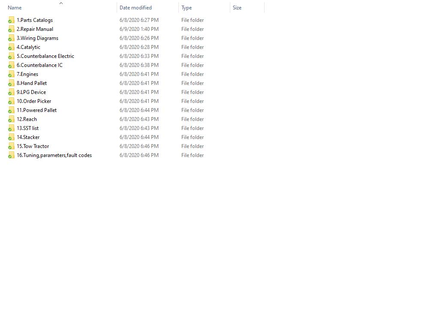433x332 pixels.
Task: Click the '12.Reach' name text
Action: [x=27, y=119]
